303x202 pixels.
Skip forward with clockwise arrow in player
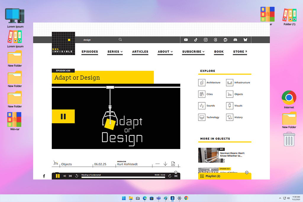[x=170, y=176]
